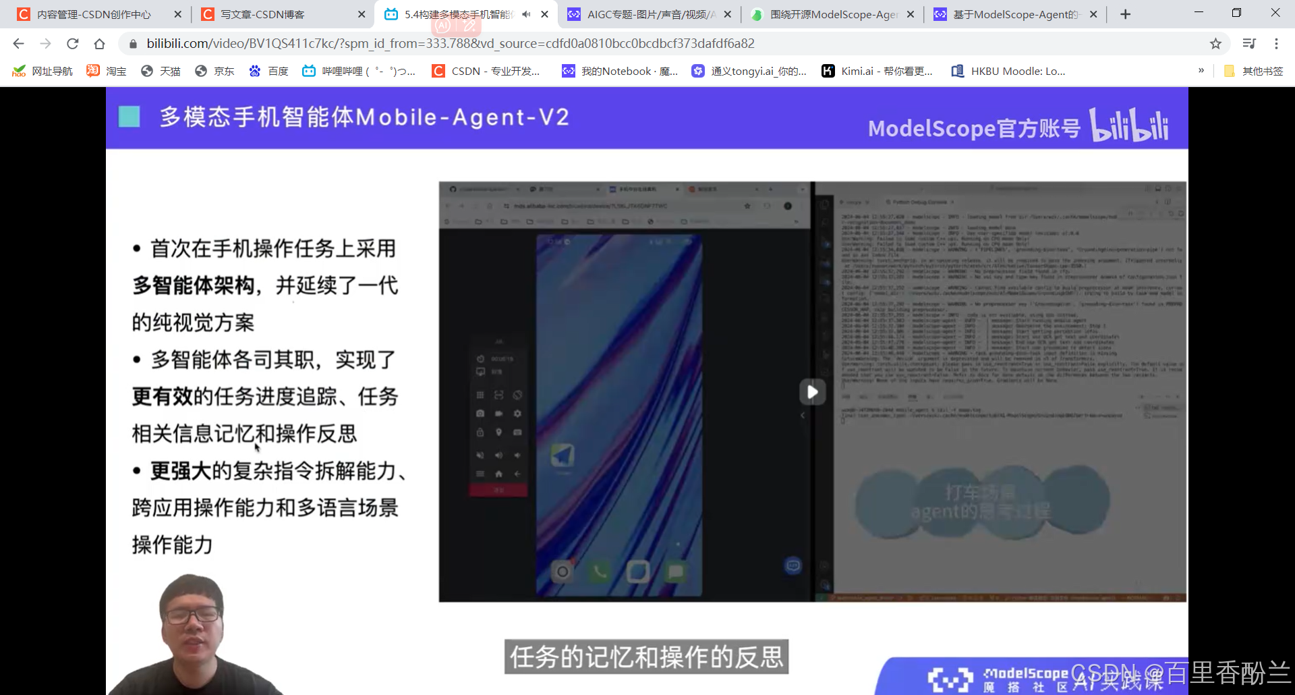The width and height of the screenshot is (1295, 695).
Task: Open 淘宝 bookmark
Action: [107, 71]
